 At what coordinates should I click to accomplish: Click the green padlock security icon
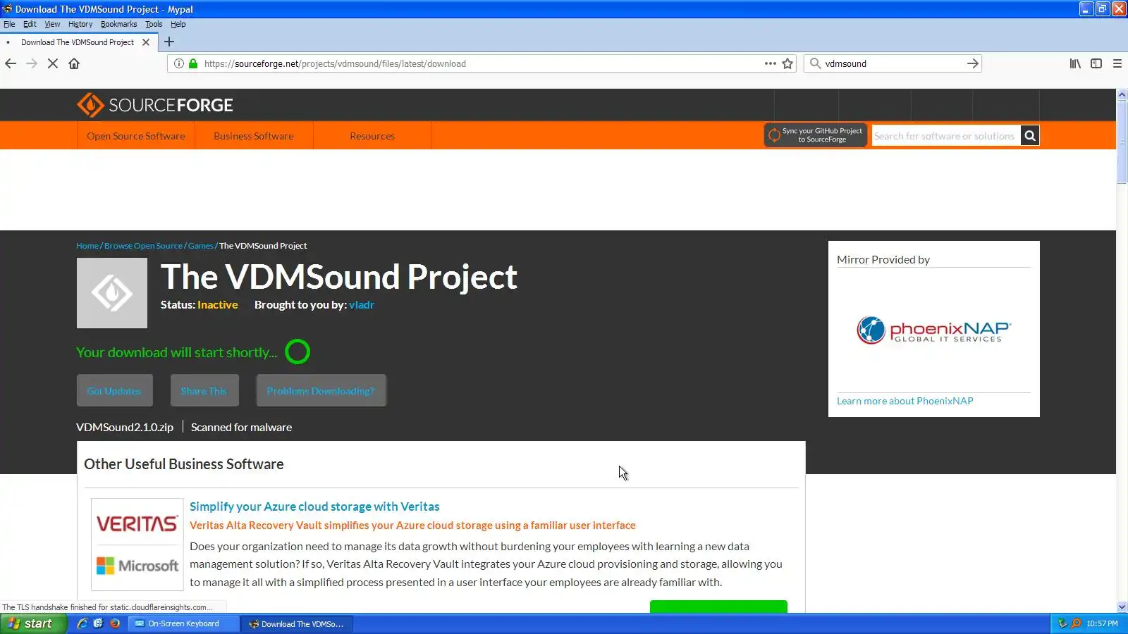click(x=193, y=63)
